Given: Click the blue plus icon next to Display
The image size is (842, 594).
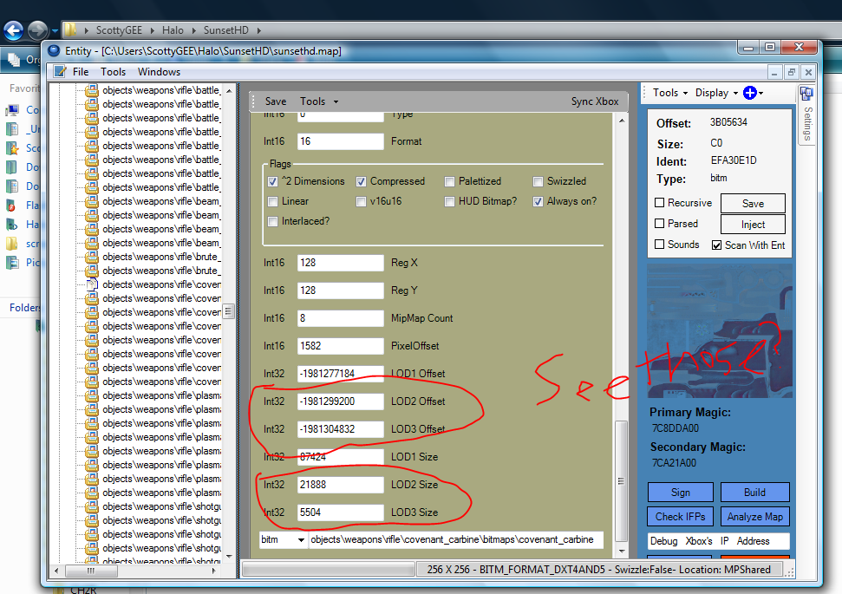Looking at the screenshot, I should [x=749, y=93].
